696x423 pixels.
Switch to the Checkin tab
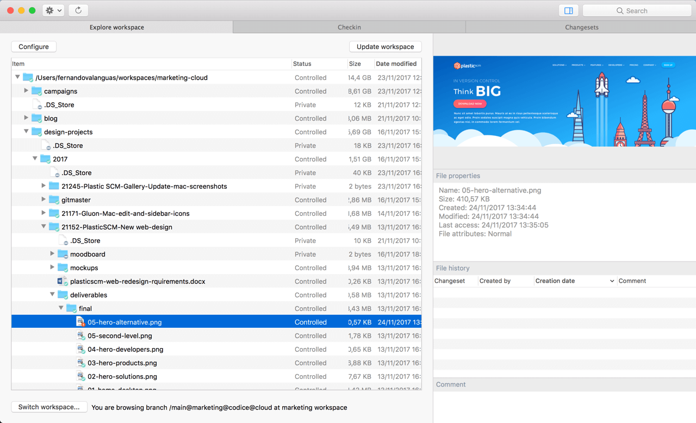pyautogui.click(x=349, y=27)
